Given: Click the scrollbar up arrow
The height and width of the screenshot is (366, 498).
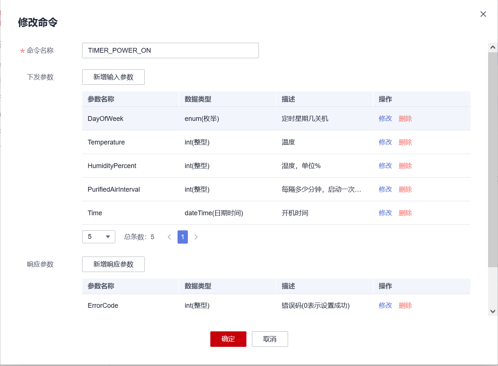Looking at the screenshot, I should (x=492, y=47).
